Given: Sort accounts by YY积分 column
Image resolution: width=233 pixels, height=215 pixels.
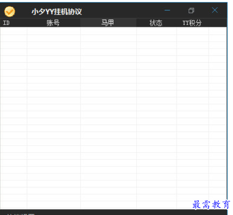Looking at the screenshot, I should pos(192,23).
